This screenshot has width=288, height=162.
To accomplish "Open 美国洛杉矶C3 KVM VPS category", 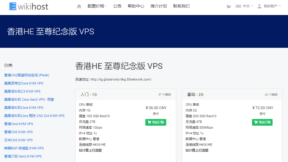I will [x=22, y=91].
